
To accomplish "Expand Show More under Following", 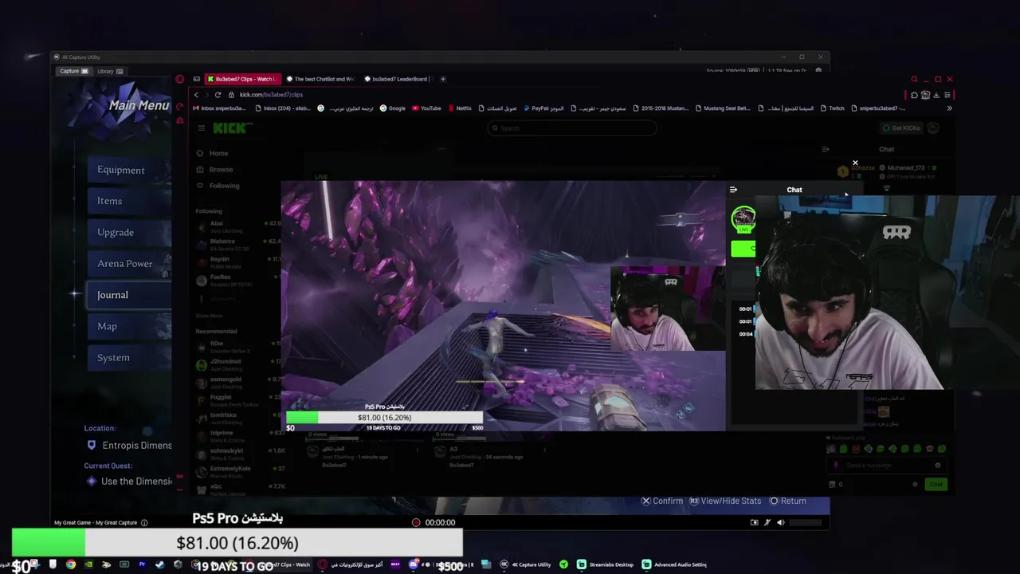I will click(x=209, y=316).
